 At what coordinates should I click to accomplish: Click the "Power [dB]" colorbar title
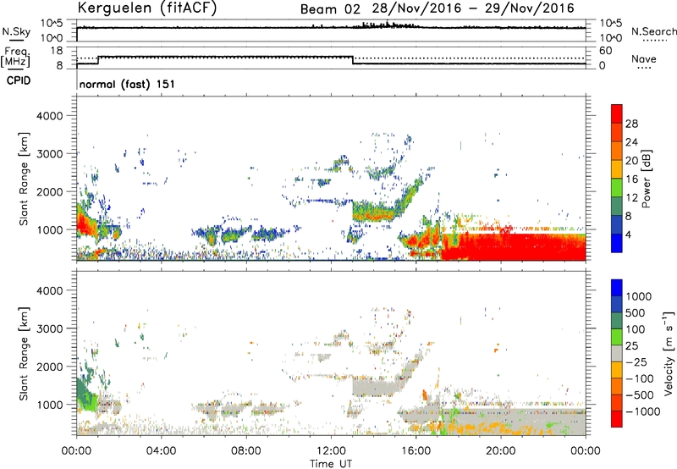click(647, 179)
